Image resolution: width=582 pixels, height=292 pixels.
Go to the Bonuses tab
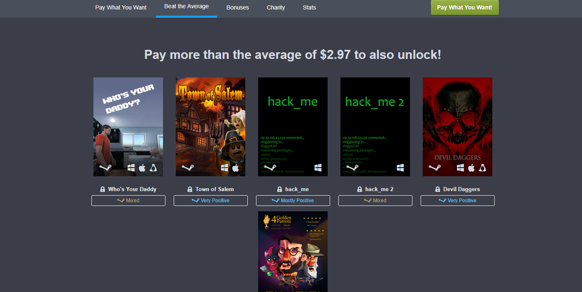(x=237, y=7)
